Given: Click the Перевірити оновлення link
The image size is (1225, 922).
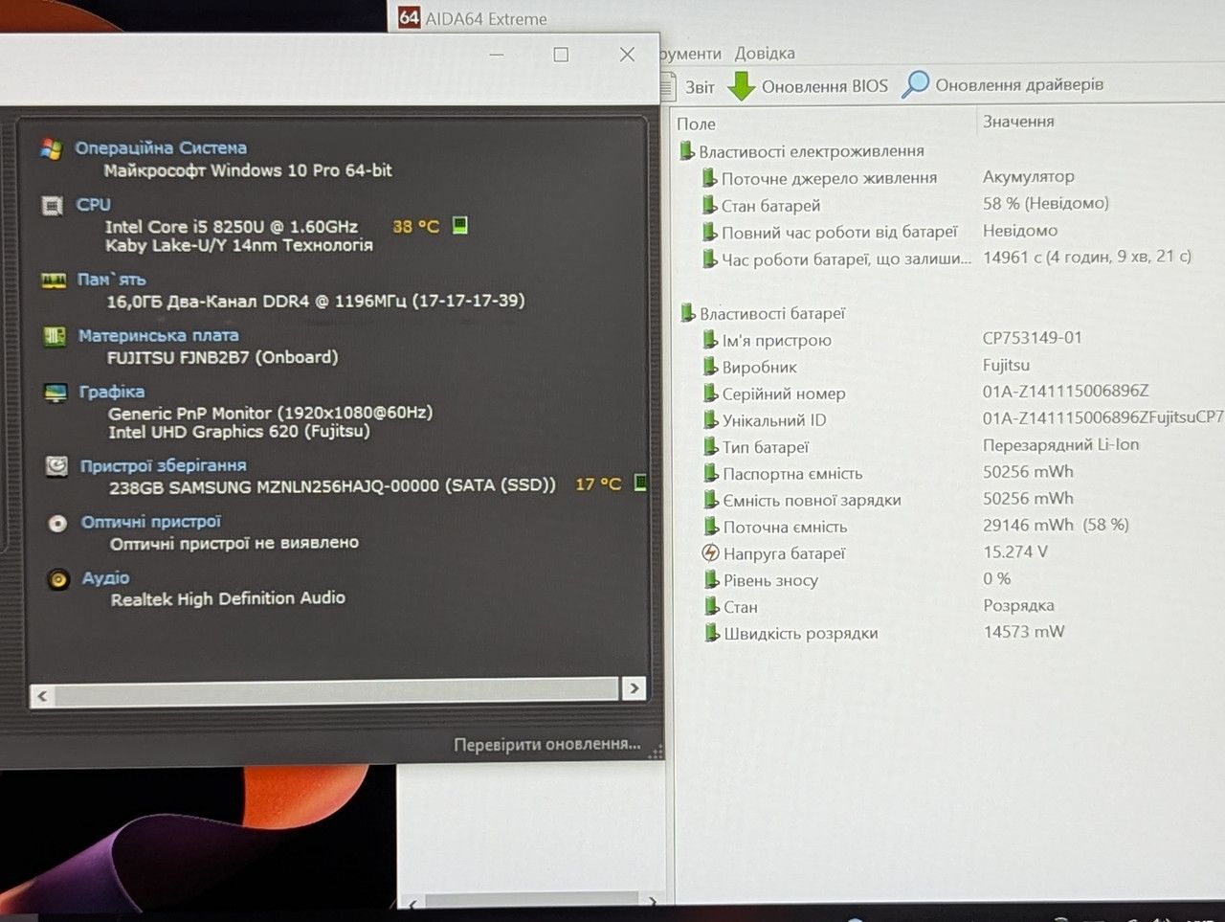Looking at the screenshot, I should tap(546, 744).
